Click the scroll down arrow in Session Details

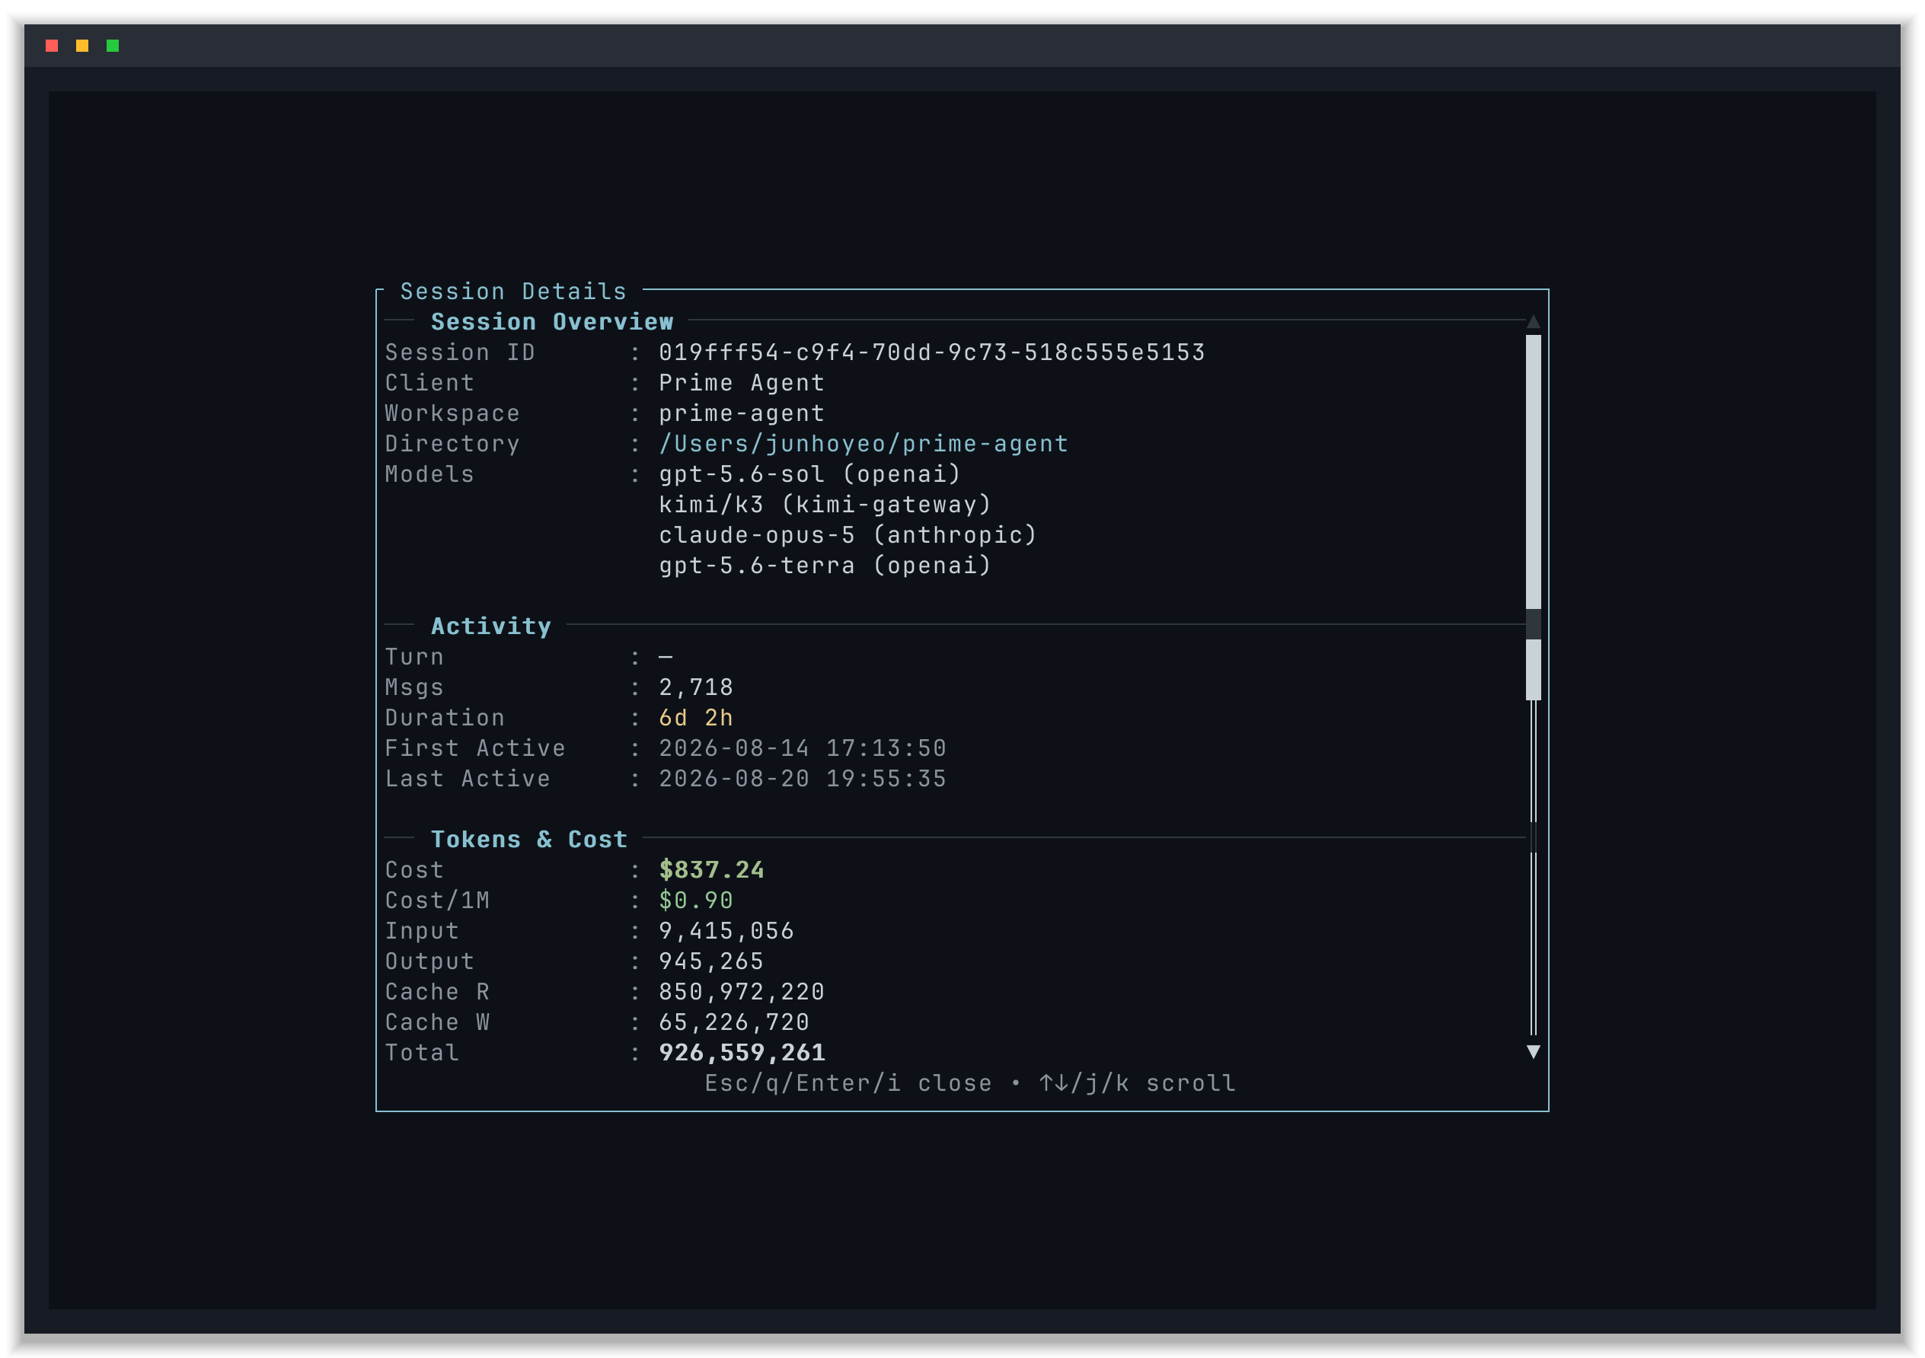(x=1533, y=1052)
